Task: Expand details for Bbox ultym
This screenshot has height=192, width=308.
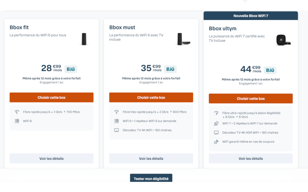Action: pos(251,158)
